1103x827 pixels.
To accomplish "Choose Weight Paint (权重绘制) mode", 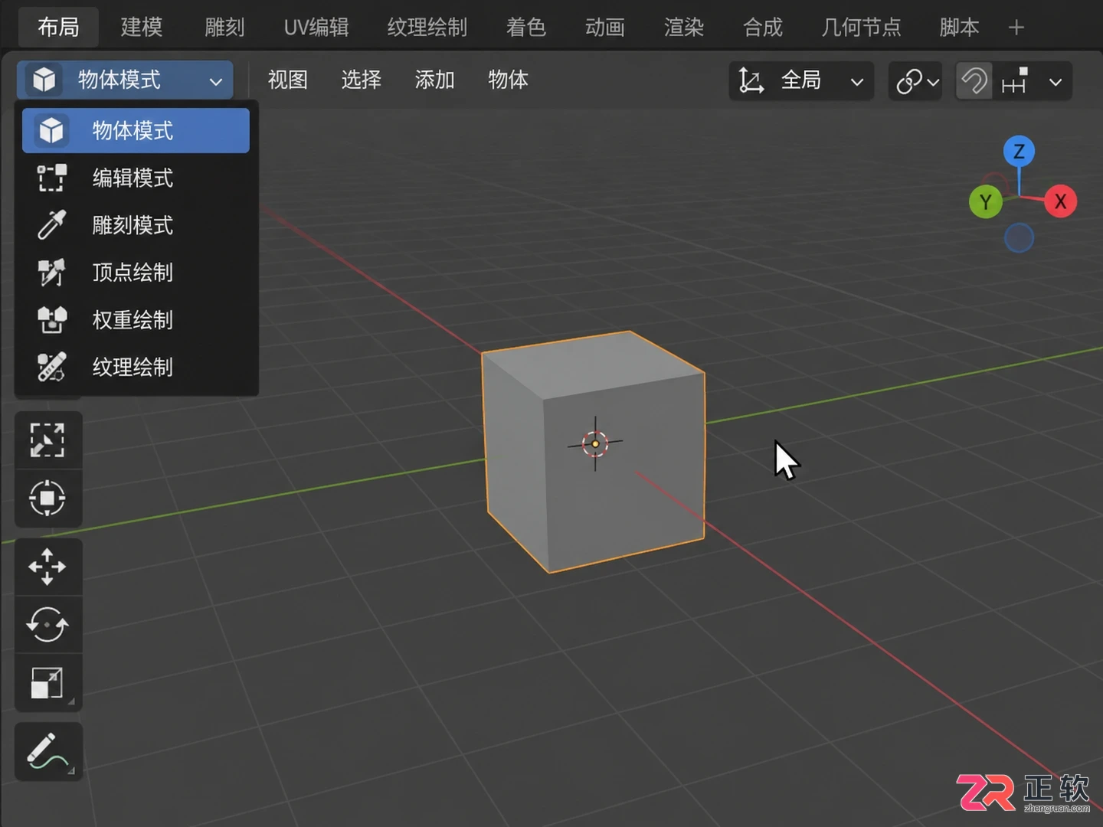I will click(x=136, y=320).
